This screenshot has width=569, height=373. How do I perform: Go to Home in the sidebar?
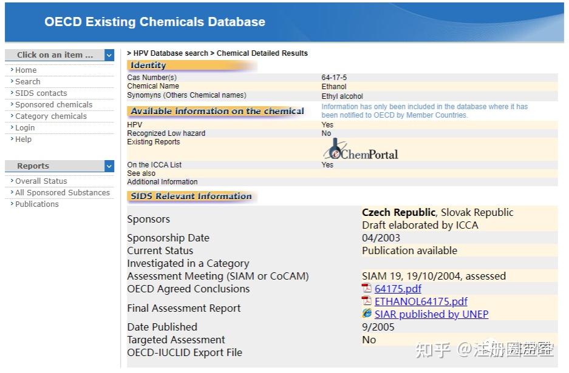coord(26,70)
